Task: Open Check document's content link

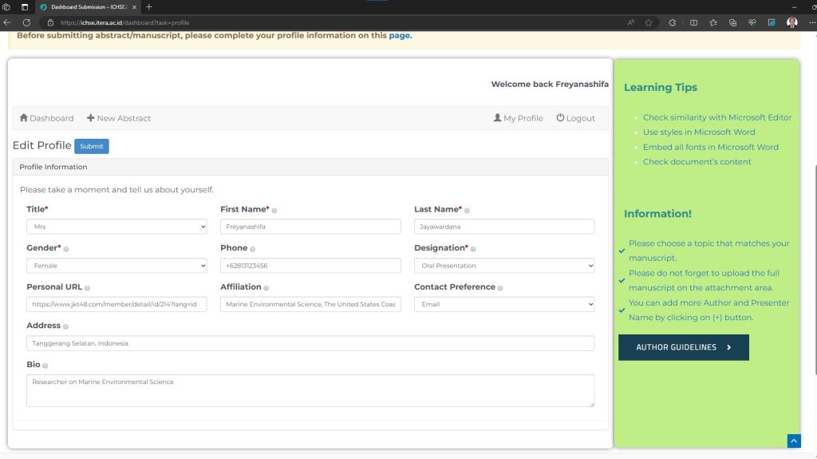Action: tap(697, 162)
